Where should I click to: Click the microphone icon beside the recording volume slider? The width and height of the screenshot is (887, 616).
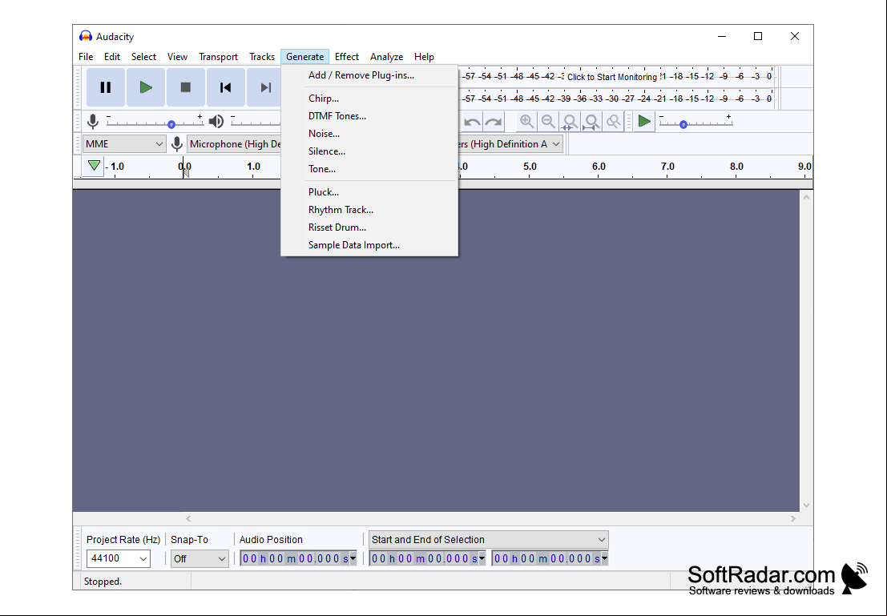(93, 121)
